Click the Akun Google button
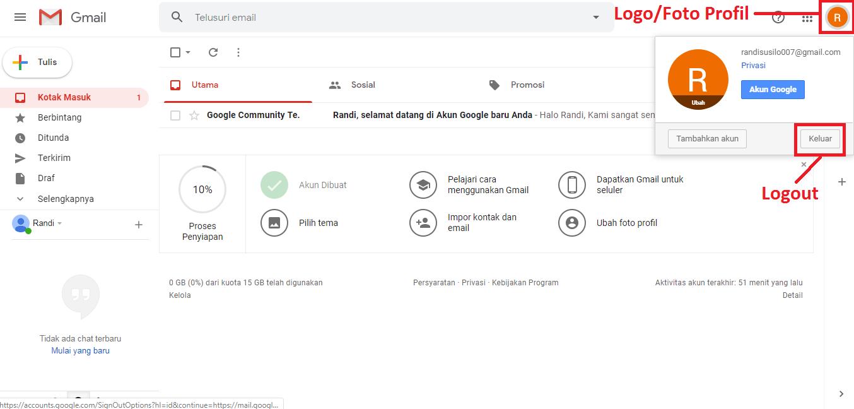The height and width of the screenshot is (409, 854). (773, 90)
